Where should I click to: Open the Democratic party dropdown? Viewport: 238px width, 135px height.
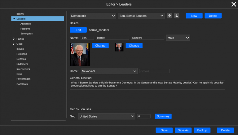pyautogui.click(x=93, y=16)
